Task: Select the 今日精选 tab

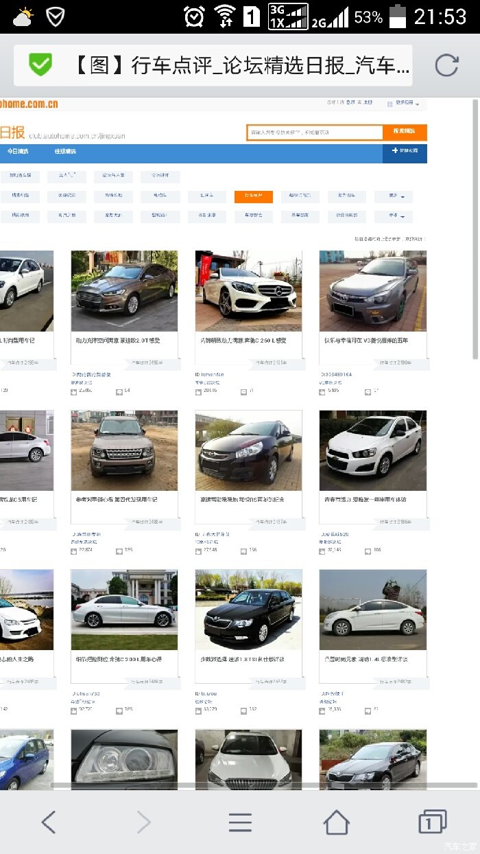Action: tap(19, 152)
